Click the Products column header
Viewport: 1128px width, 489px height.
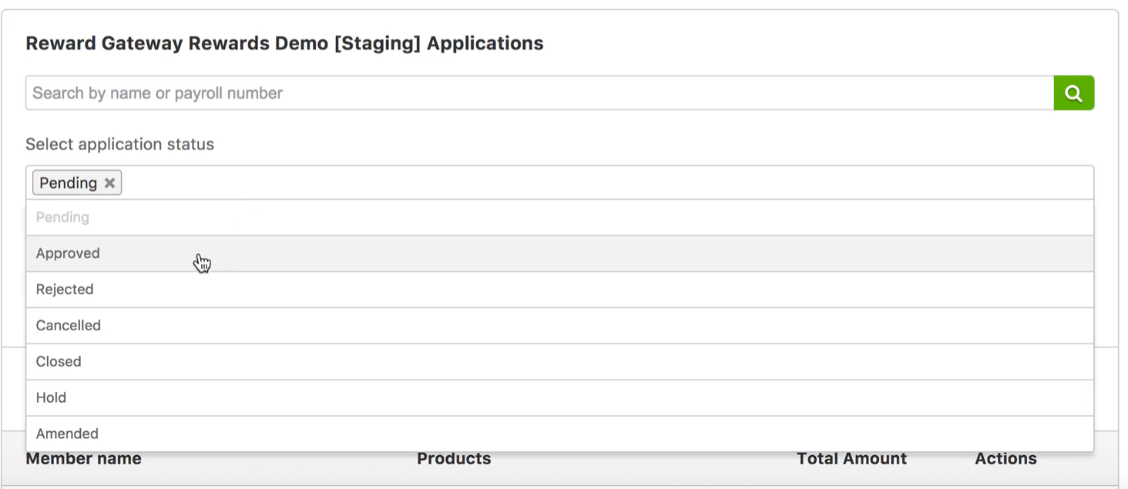[454, 458]
